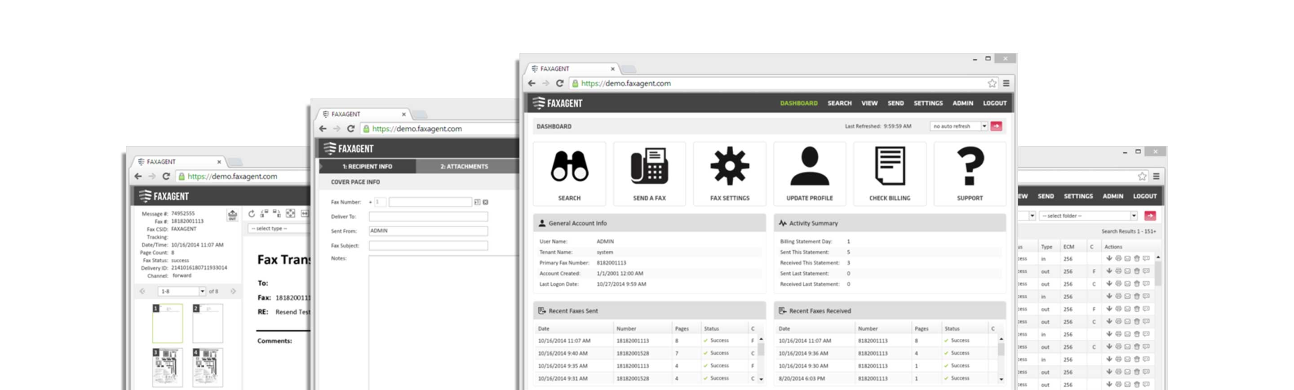This screenshot has height=390, width=1294.
Task: Reload the page in the send fax window
Action: click(x=350, y=129)
